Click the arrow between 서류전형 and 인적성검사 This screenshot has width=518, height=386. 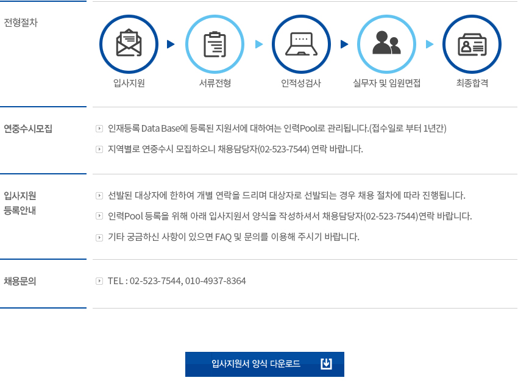259,44
